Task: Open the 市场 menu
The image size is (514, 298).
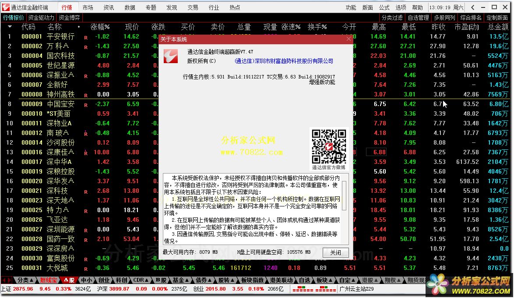Action: [x=88, y=7]
